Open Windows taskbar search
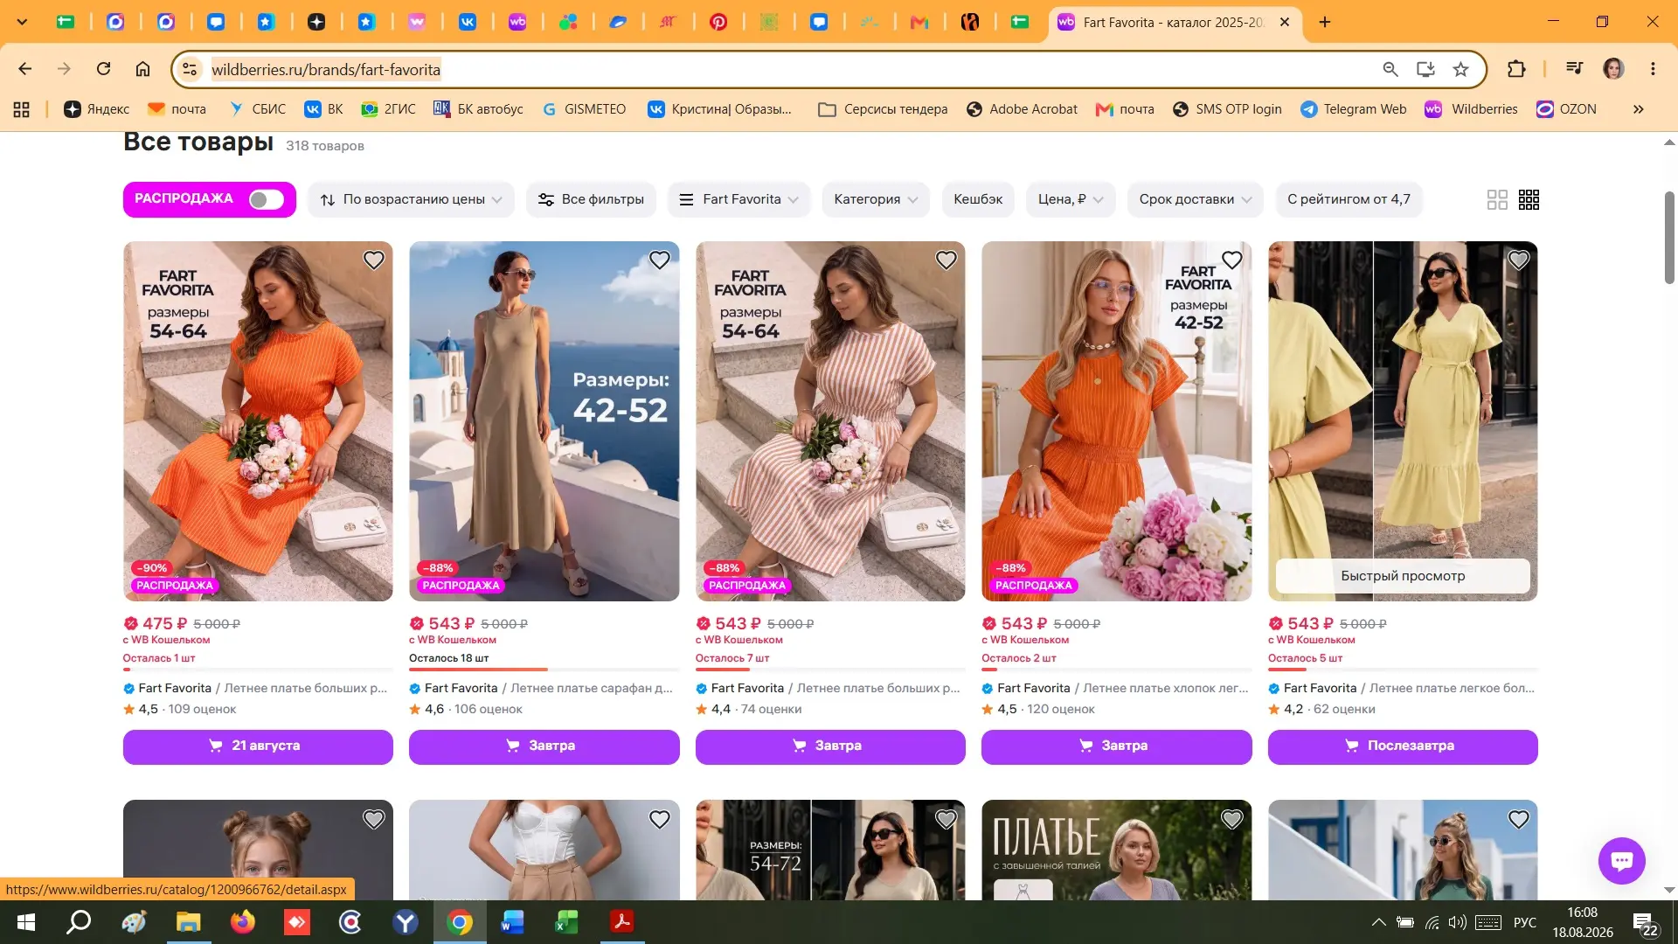The width and height of the screenshot is (1678, 944). (80, 922)
